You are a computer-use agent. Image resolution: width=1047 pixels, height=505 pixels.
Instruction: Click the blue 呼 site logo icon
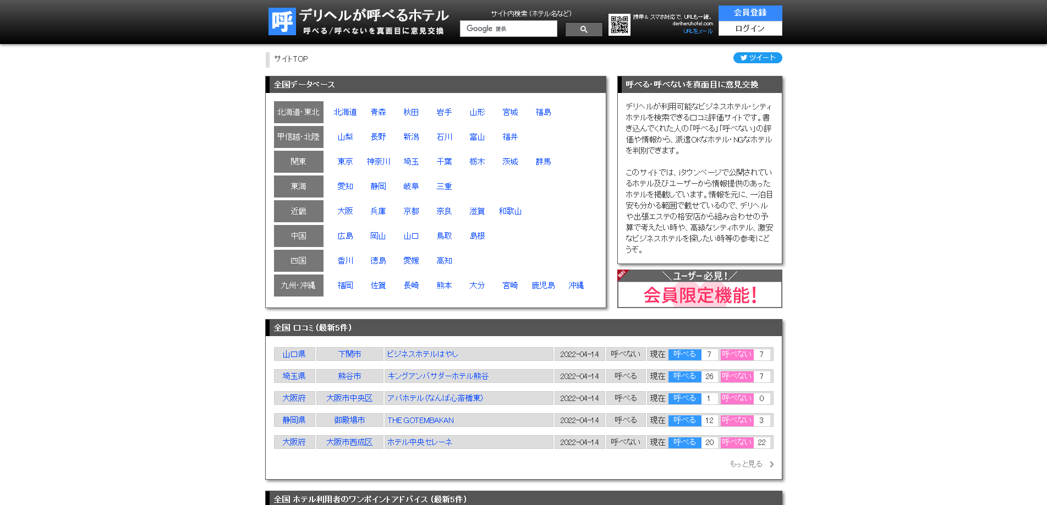(282, 21)
